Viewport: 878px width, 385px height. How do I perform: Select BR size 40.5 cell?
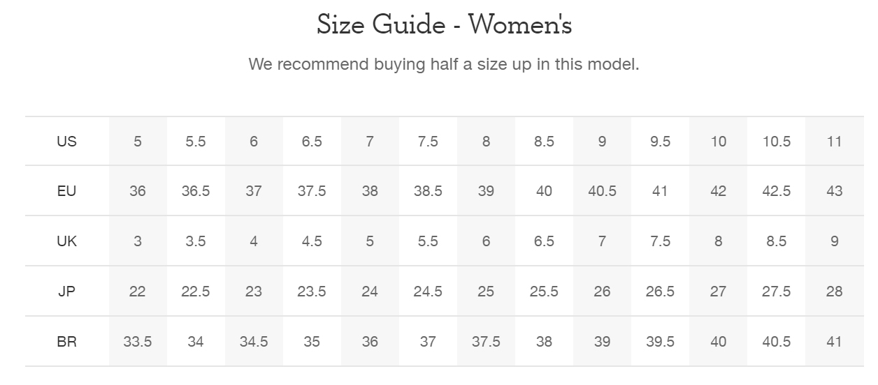776,342
